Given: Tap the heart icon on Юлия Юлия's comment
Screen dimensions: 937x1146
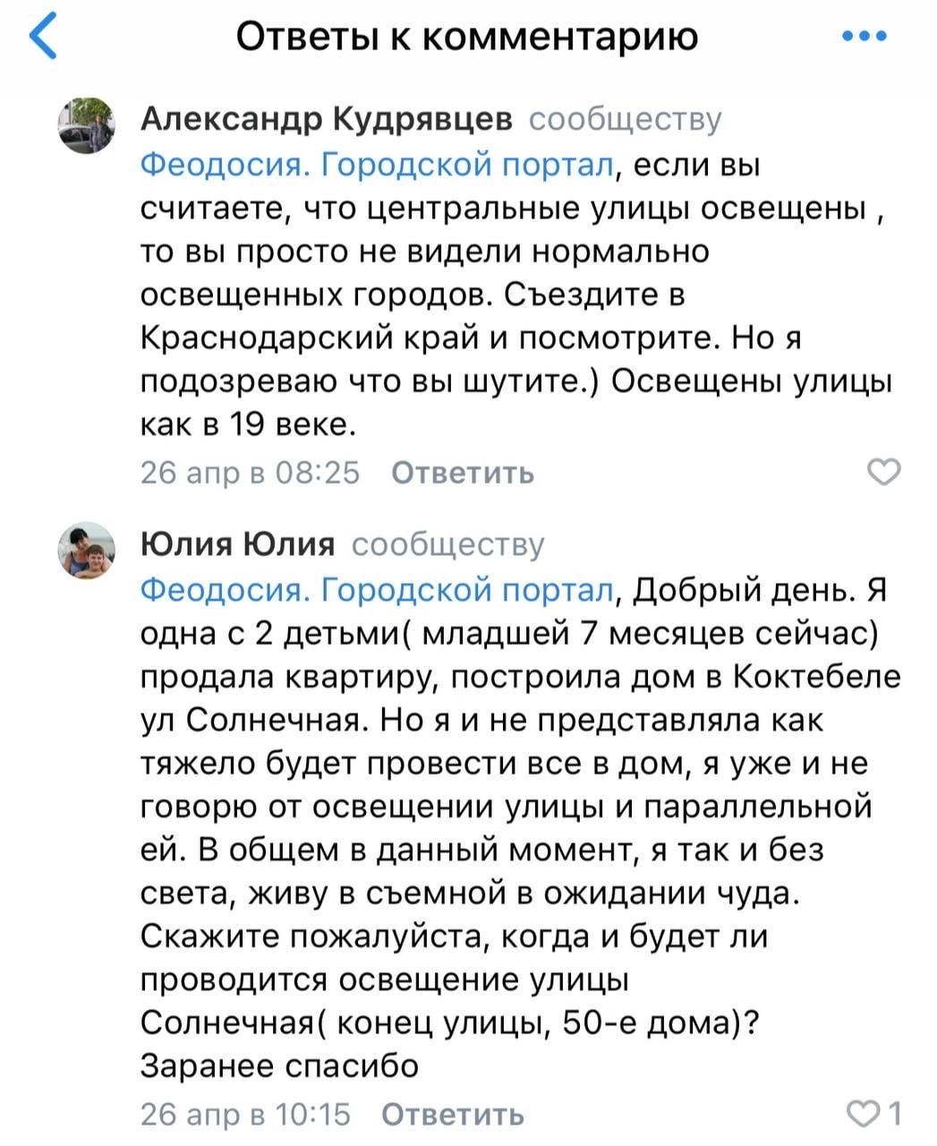Looking at the screenshot, I should pos(861,1114).
